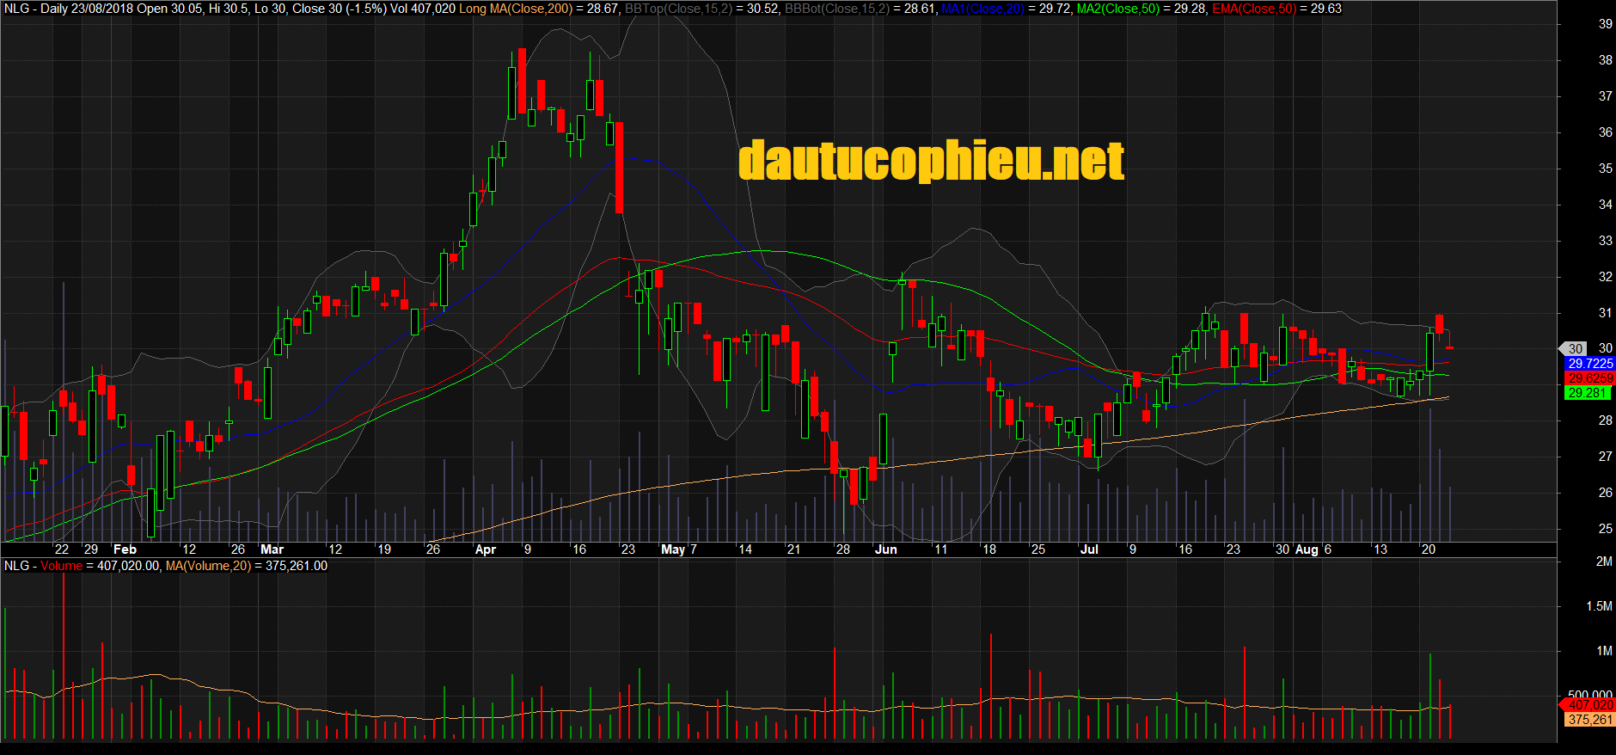Image resolution: width=1616 pixels, height=755 pixels.
Task: Click the 37 label on price axis
Action: click(1605, 96)
